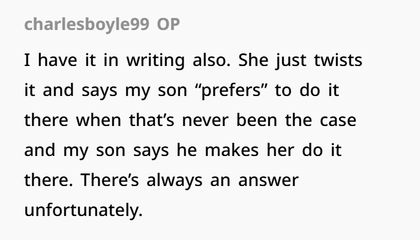This screenshot has height=240, width=420.
Task: Click the word "when" in the third line
Action: [98, 120]
